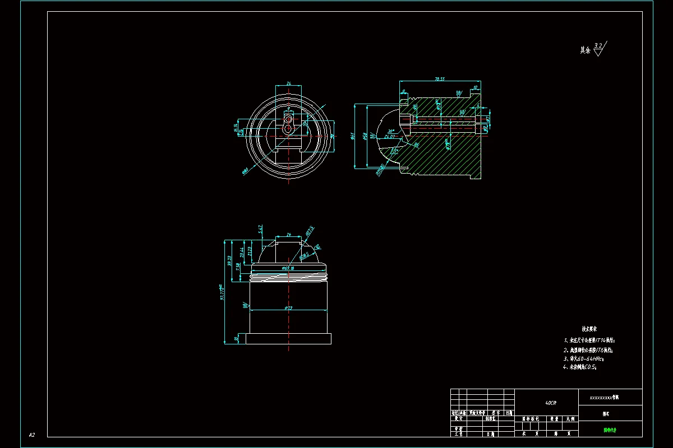This screenshot has height=448, width=673.
Task: Click the R28.5 radius dimension
Action: (304, 255)
